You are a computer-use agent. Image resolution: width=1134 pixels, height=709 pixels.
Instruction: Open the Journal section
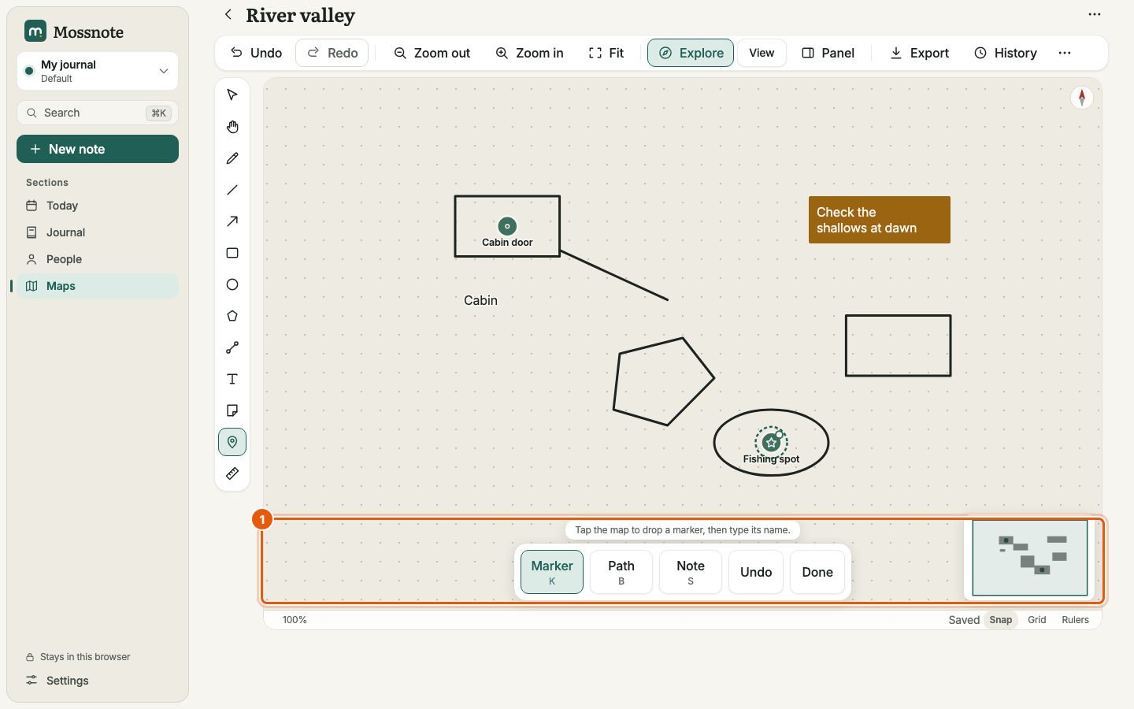point(98,232)
